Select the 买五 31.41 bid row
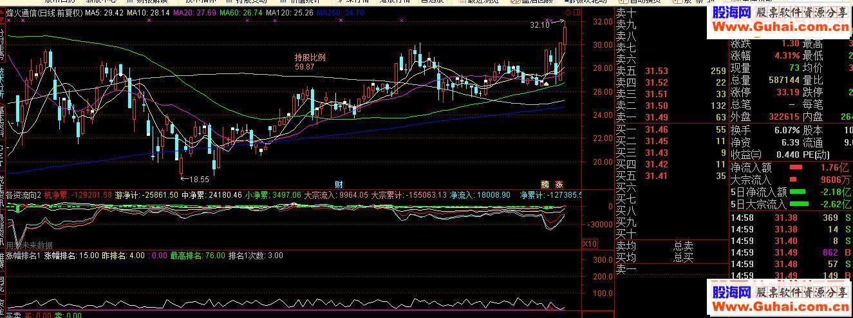Image resolution: width=853 pixels, height=318 pixels. 671,176
